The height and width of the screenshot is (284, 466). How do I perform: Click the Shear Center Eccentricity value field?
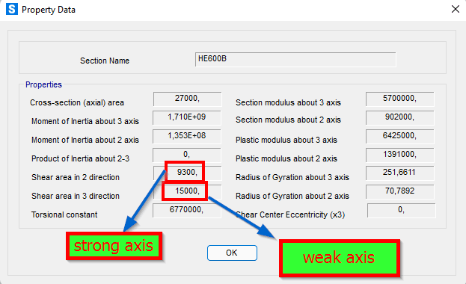[401, 210]
